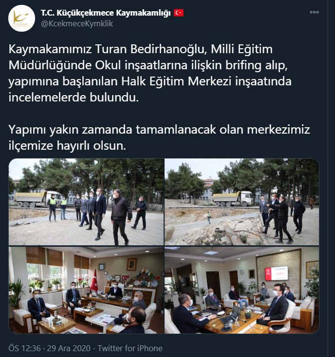Open the Küçükçekmece Kaymakamlığı profile avatar
This screenshot has width=335, height=357.
[x=21, y=18]
